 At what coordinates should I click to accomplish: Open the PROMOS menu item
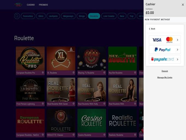pos(43,5)
